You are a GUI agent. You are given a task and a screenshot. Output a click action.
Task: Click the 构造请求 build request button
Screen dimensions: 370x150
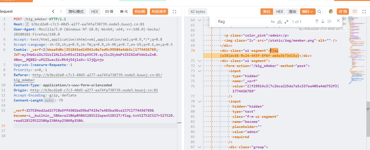(x=159, y=11)
